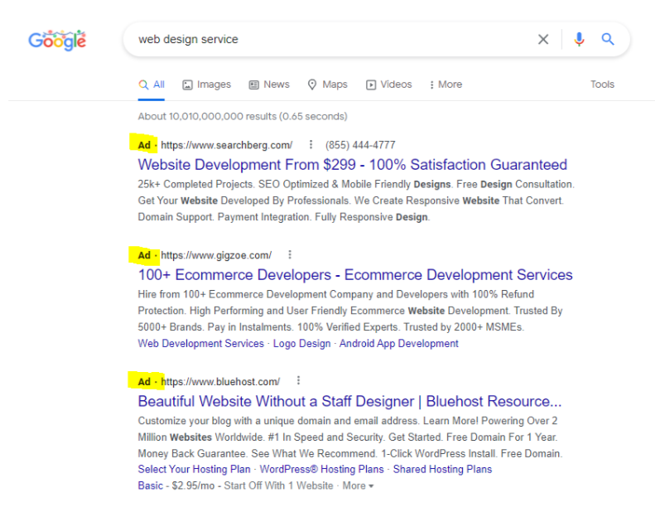Open the Tools filter options
The width and height of the screenshot is (655, 512).
coord(602,85)
